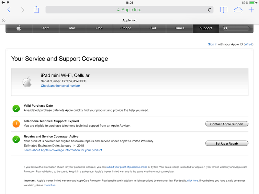The image size is (259, 194).
Task: Click the Contact Apple Support button
Action: pos(227,124)
